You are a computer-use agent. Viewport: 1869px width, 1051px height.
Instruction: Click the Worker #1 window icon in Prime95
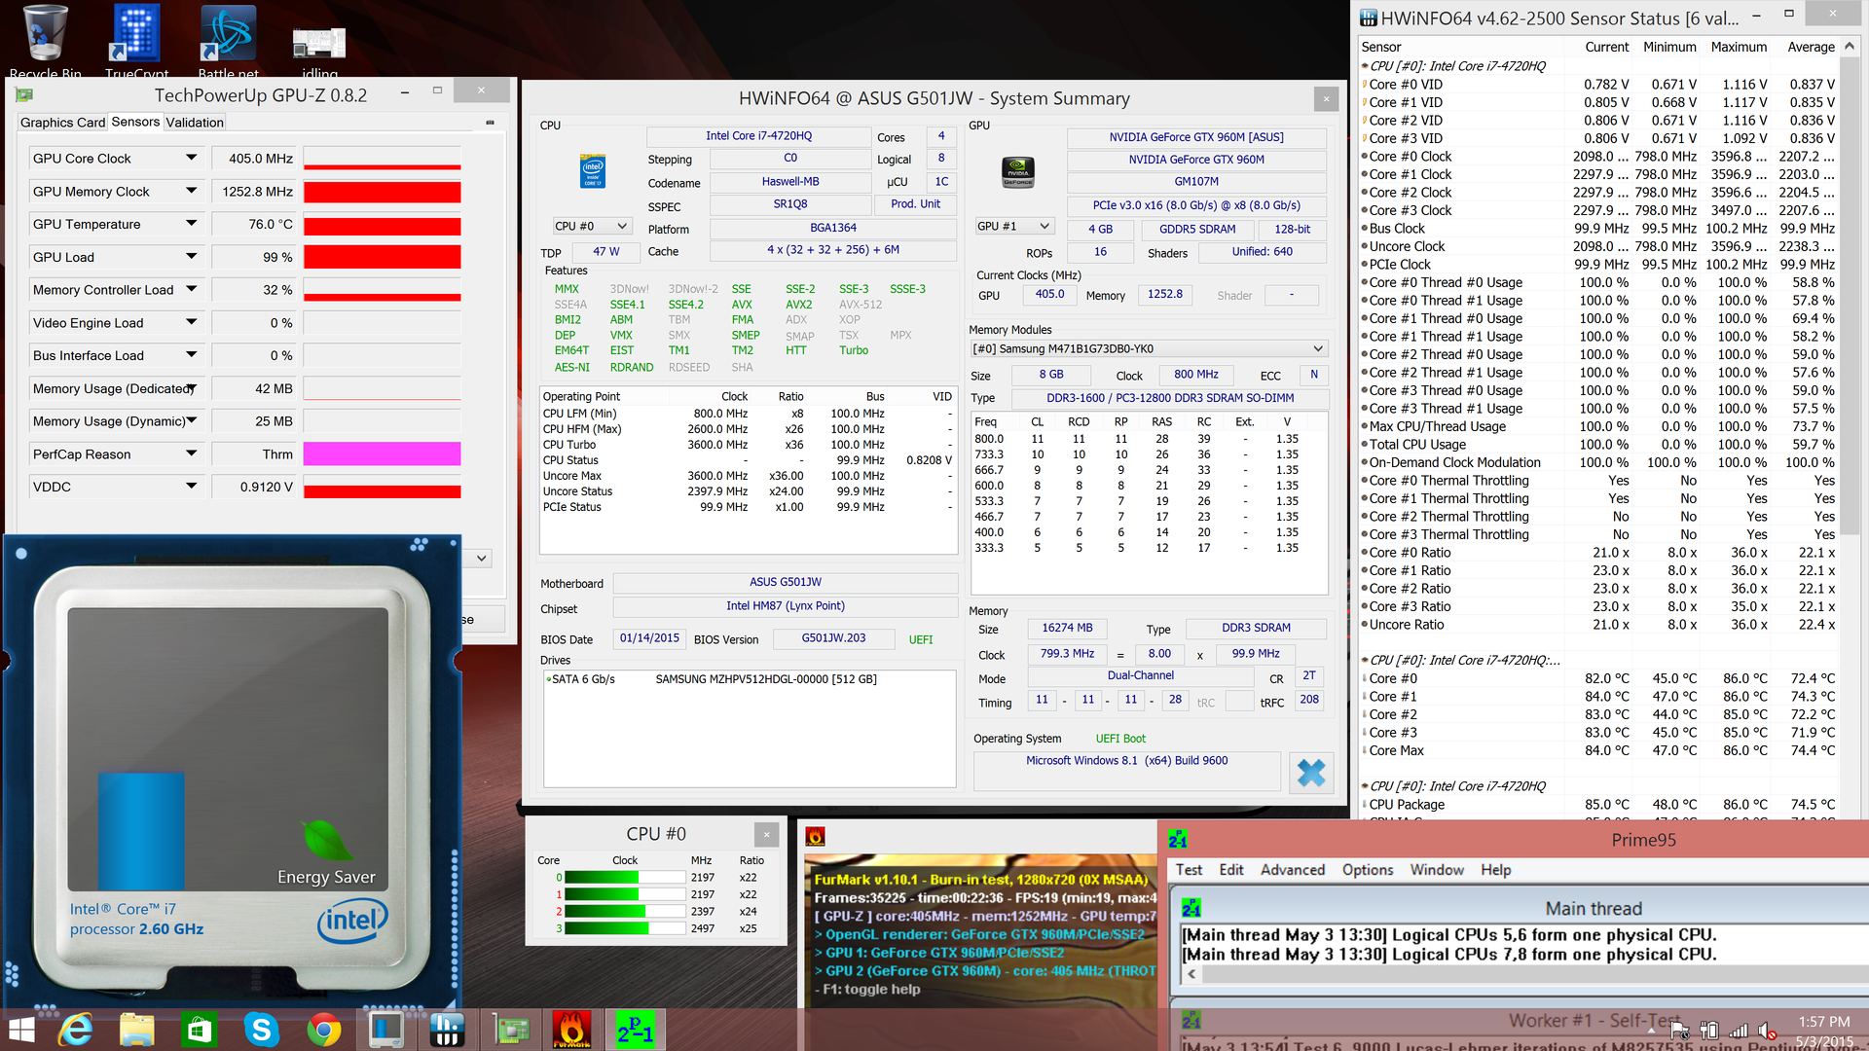[1191, 1020]
